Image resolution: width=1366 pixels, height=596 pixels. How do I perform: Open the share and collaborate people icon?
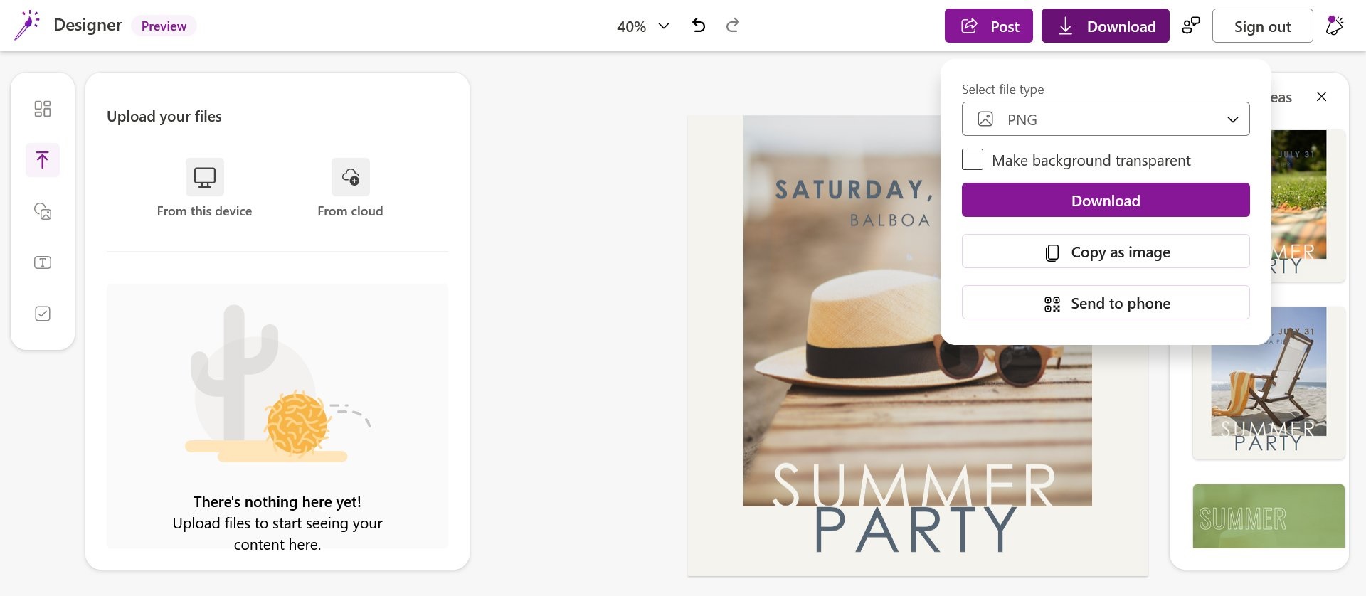point(1190,26)
